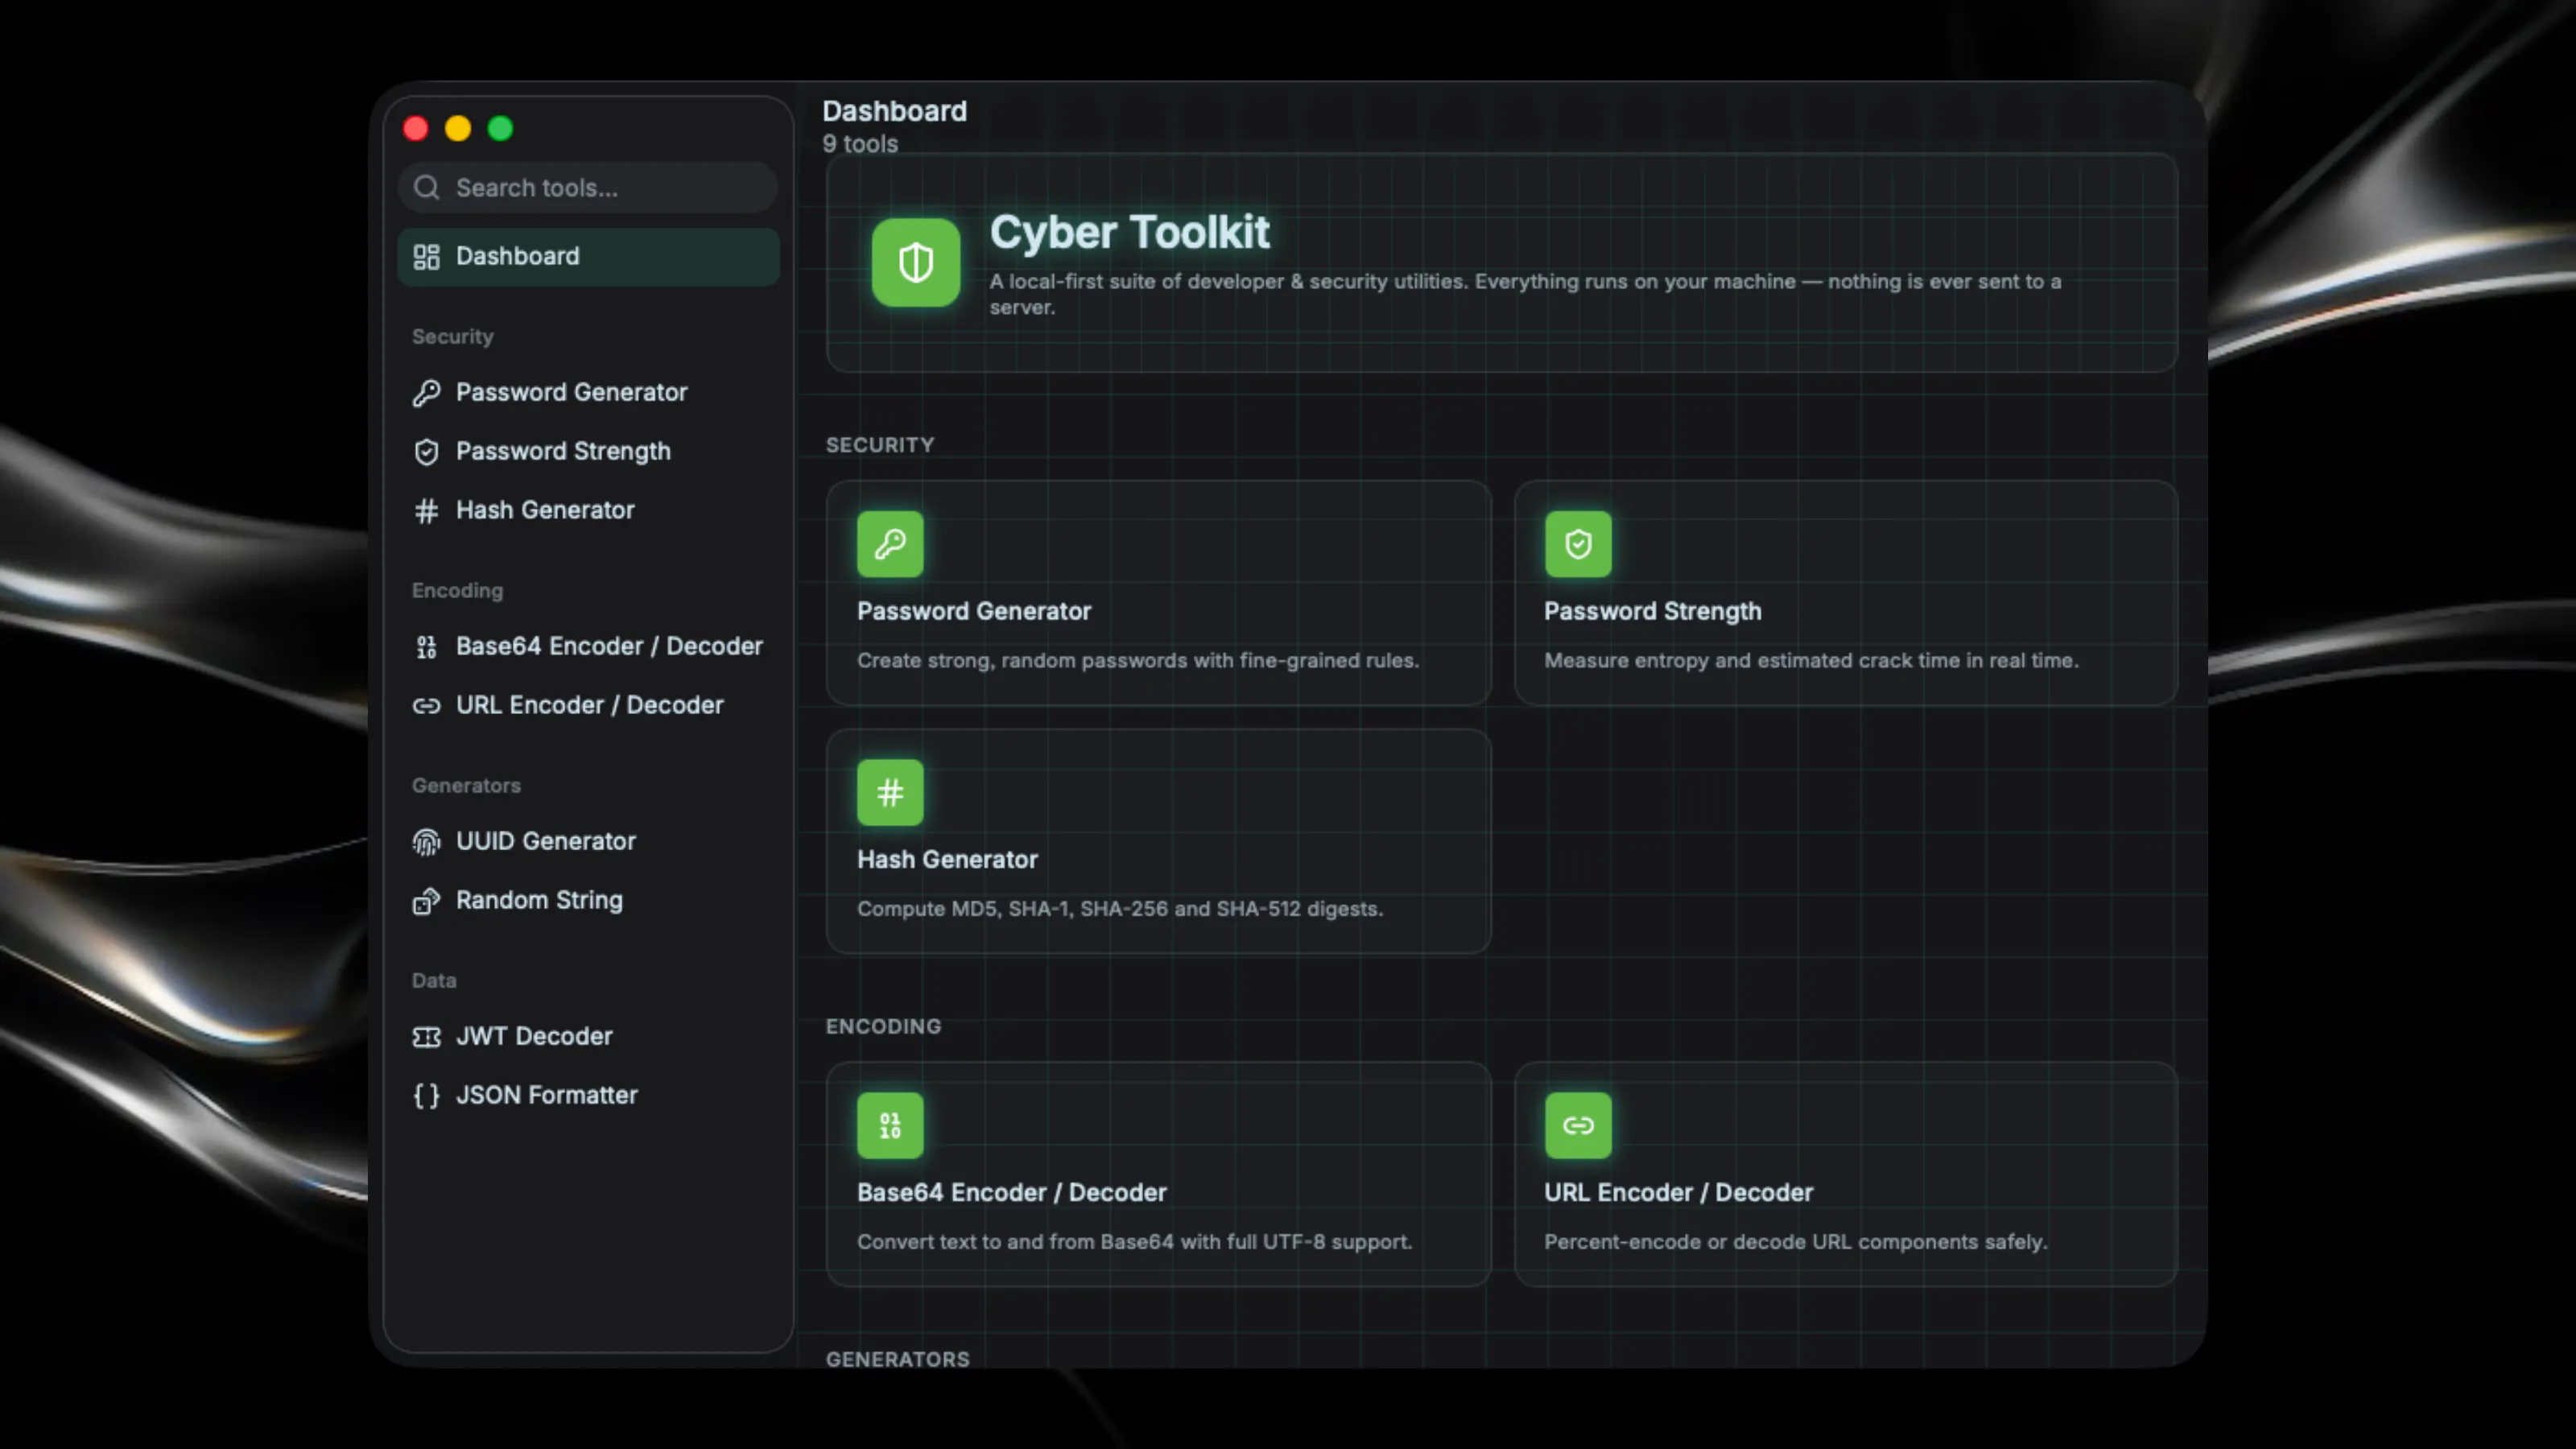Select Dashboard in the sidebar
Viewport: 2576px width, 1449px height.
(x=588, y=257)
